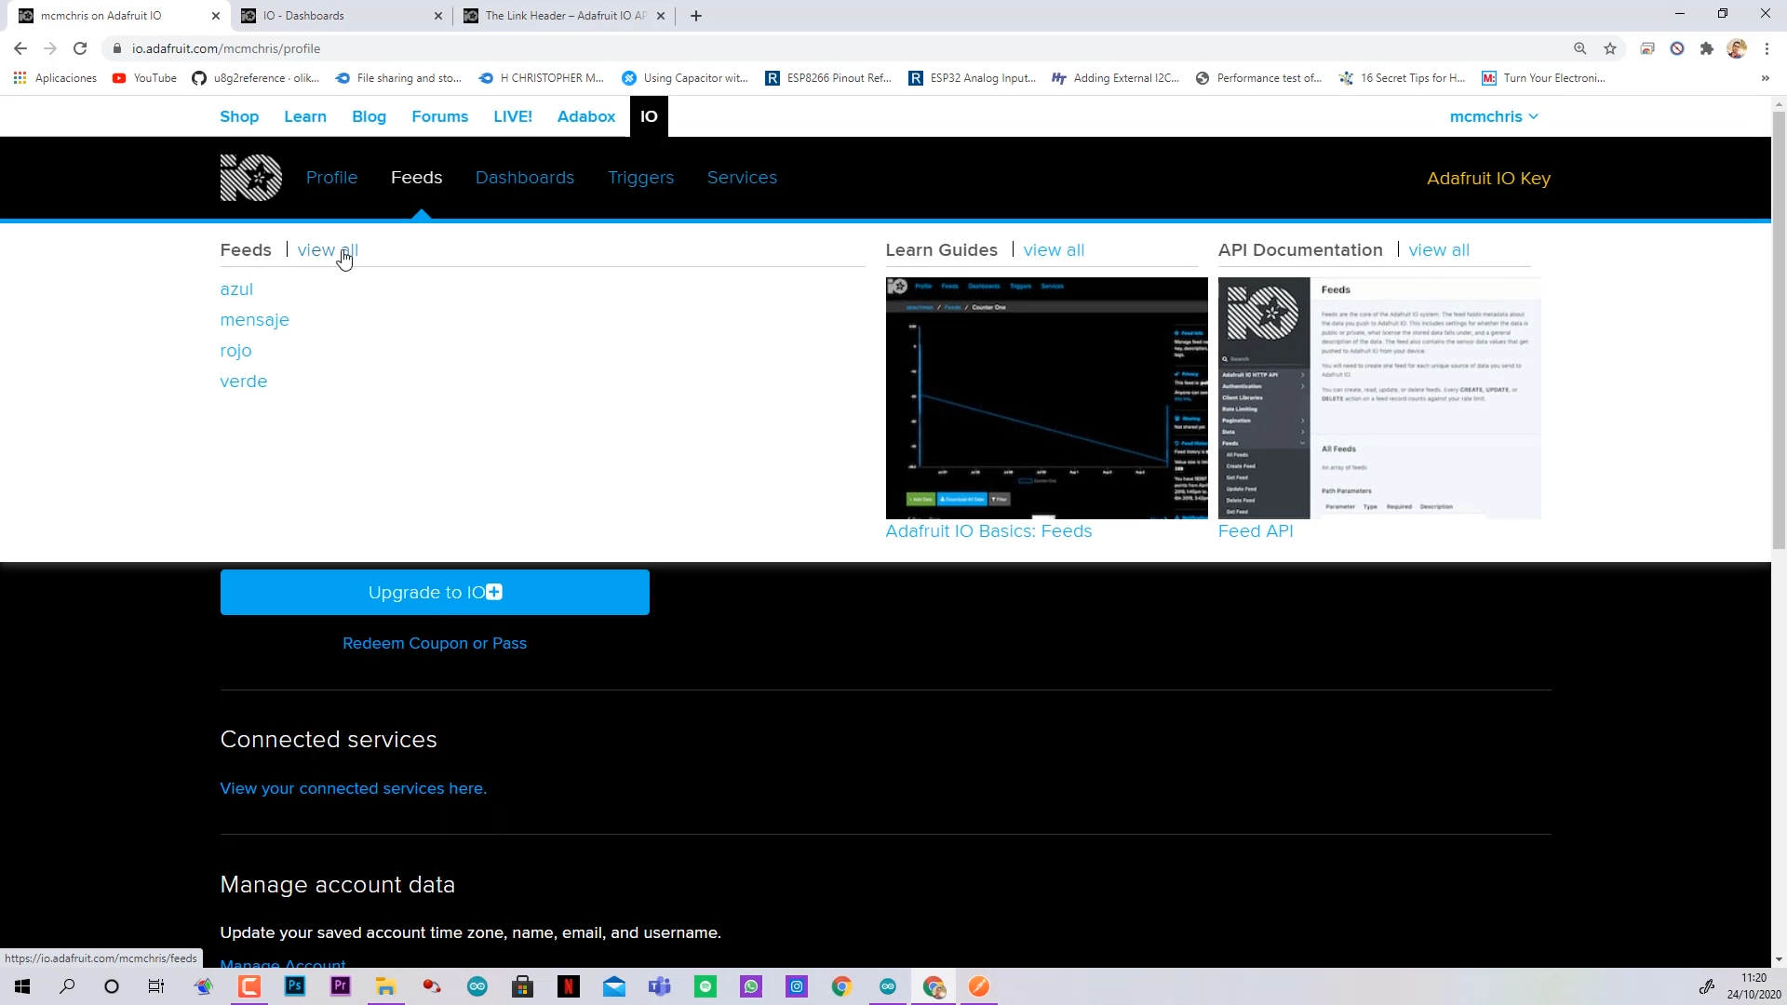This screenshot has height=1005, width=1787.
Task: Reload the current page
Action: point(80,48)
